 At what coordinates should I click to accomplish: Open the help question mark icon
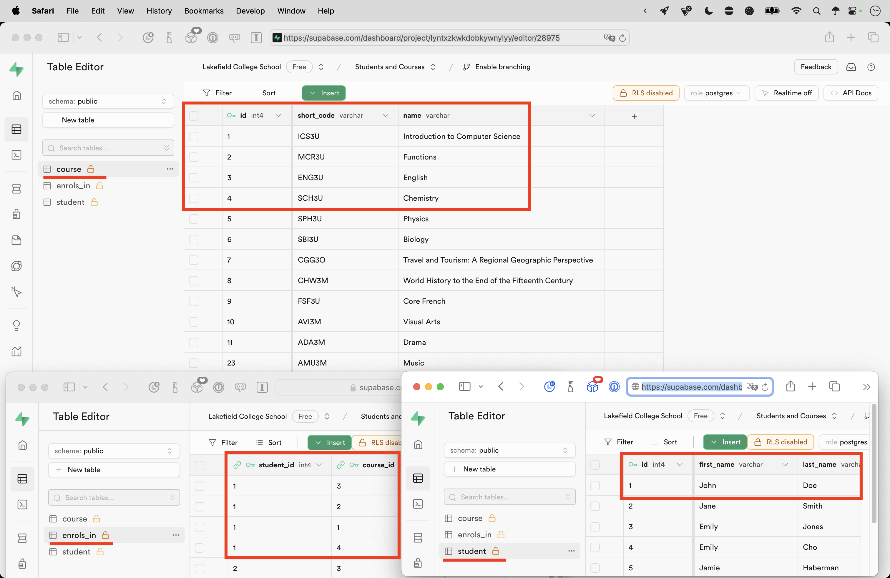click(x=871, y=67)
